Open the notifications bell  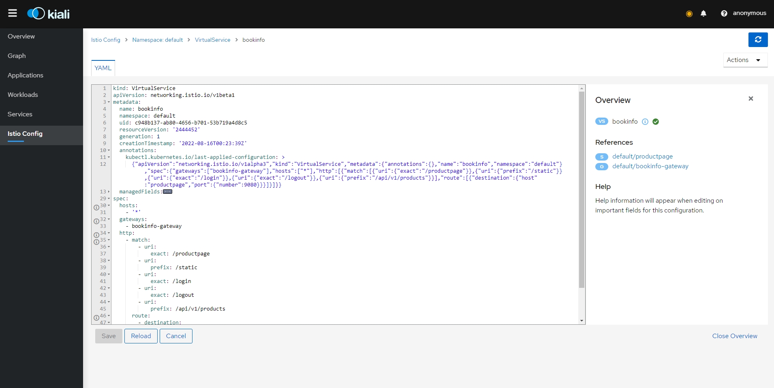coord(703,13)
